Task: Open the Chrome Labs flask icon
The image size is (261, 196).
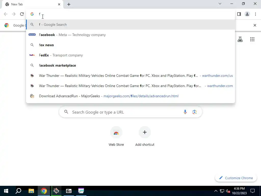Action: tap(240, 39)
